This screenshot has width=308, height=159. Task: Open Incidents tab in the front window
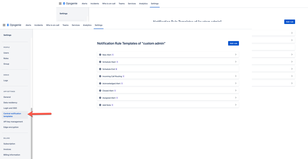(39, 25)
